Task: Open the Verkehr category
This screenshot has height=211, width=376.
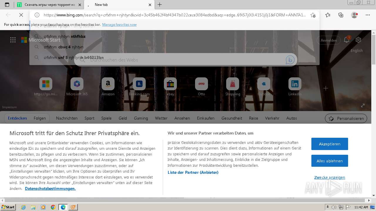Action: pos(272,118)
